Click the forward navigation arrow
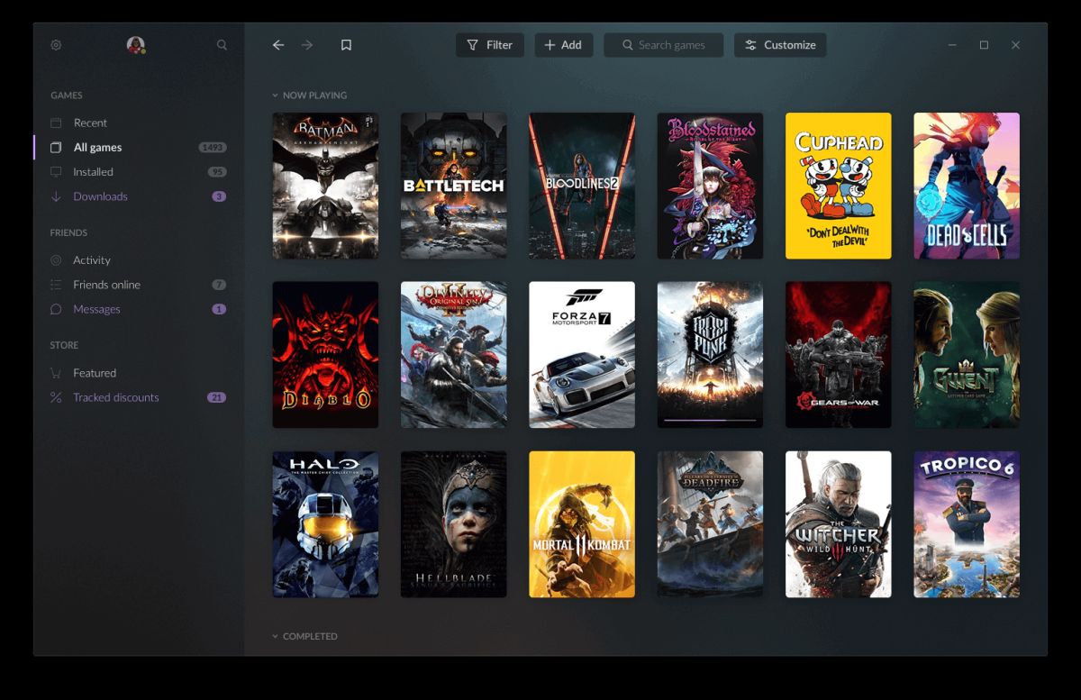 pos(306,44)
